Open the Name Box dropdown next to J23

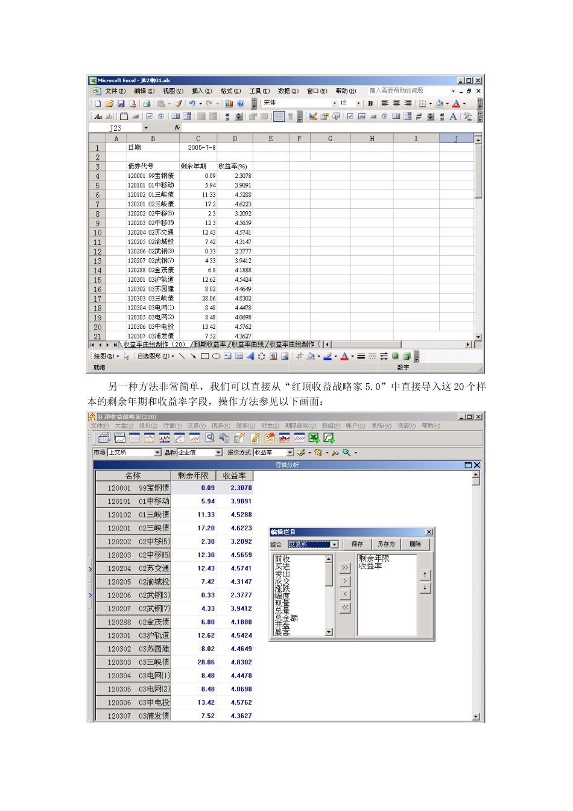pos(146,128)
